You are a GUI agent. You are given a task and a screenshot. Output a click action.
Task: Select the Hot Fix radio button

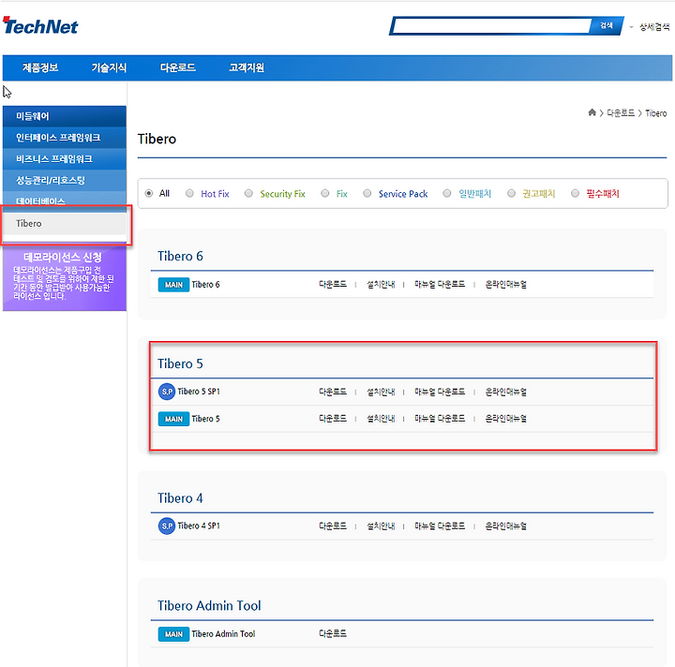189,194
